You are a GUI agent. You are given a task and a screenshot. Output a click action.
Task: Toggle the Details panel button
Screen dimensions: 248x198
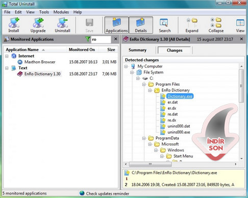click(141, 25)
